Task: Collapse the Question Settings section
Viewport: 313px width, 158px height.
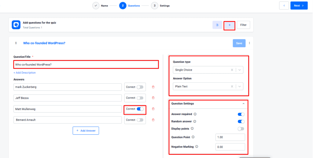Action: (243, 104)
